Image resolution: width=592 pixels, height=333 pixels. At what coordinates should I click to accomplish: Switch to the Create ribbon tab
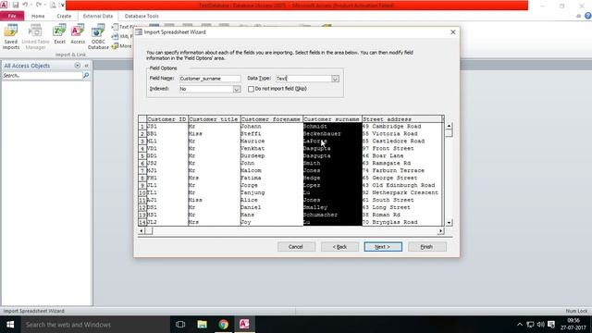tap(64, 17)
